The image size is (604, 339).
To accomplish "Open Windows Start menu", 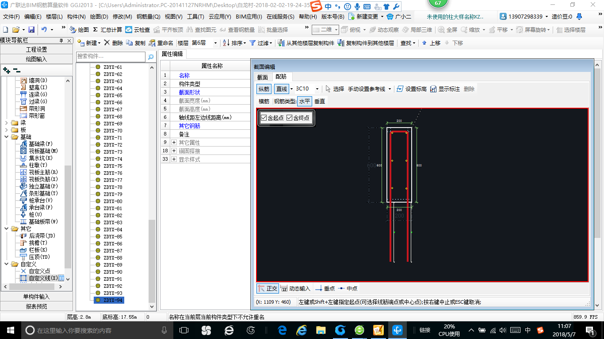I will coord(10,330).
